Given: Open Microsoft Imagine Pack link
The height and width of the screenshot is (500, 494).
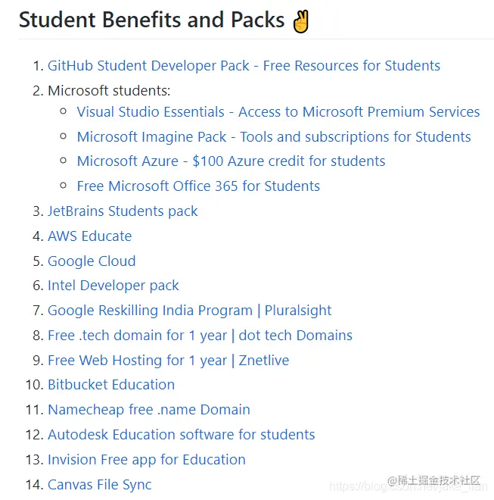Looking at the screenshot, I should 274,137.
